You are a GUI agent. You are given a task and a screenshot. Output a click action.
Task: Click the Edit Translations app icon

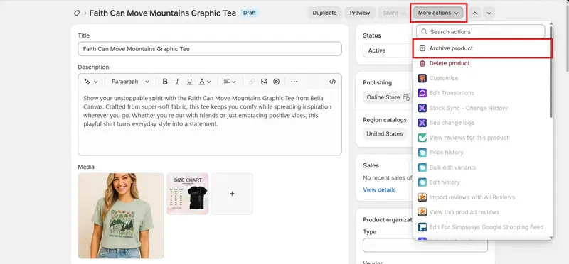click(422, 93)
